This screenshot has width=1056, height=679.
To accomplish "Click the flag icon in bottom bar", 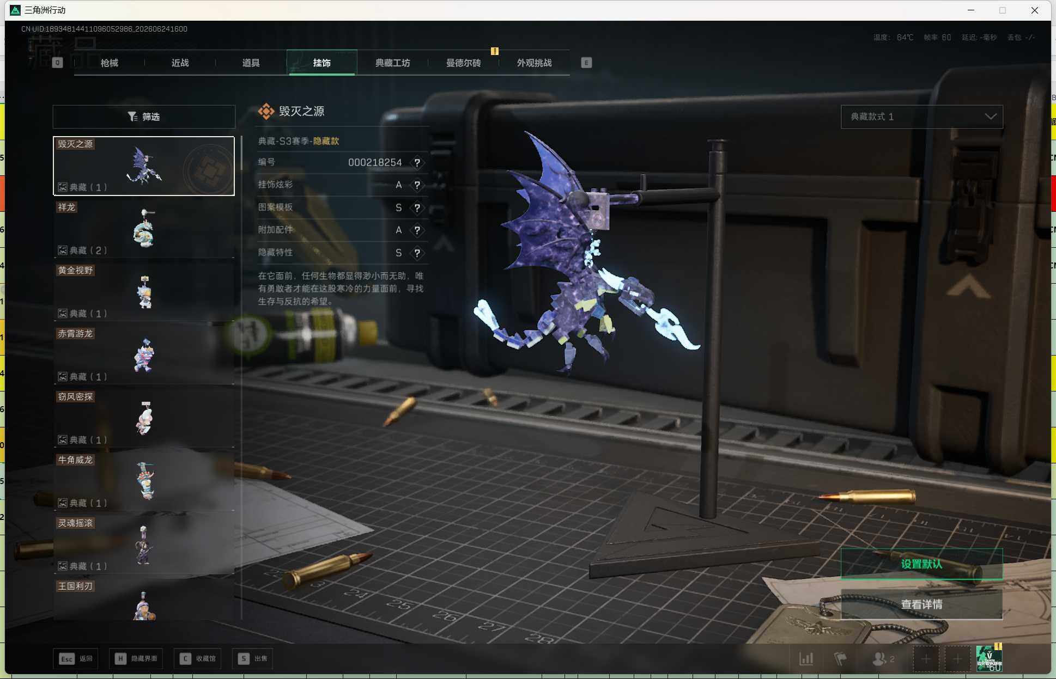I will [840, 659].
